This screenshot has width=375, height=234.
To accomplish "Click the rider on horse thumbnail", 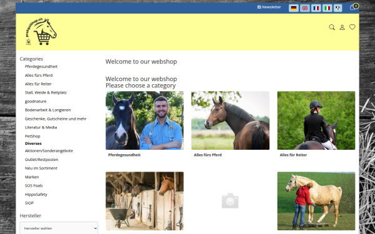I will (x=316, y=120).
